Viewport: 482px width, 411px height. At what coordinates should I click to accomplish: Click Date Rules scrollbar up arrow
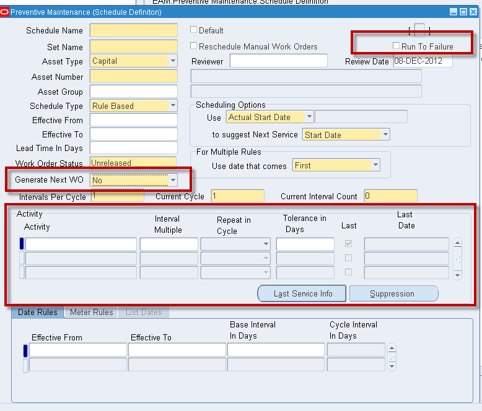392,348
